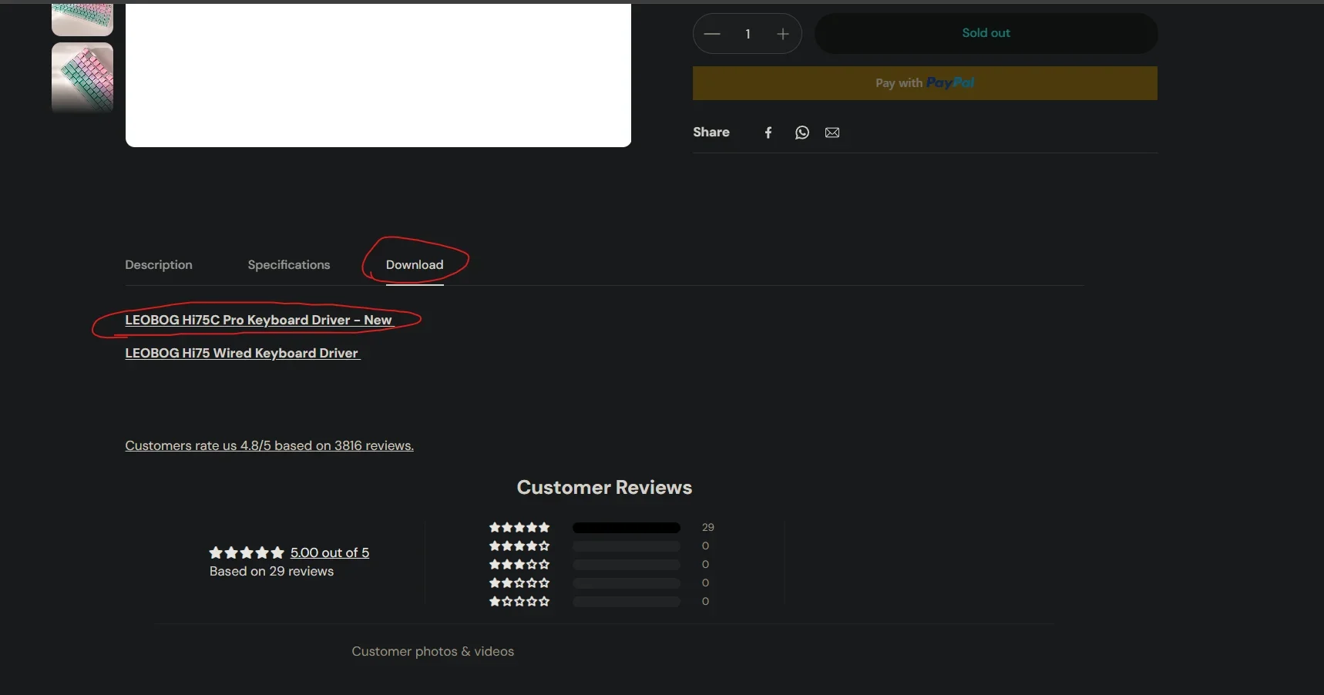Click the 29 count beside five stars
The image size is (1324, 695).
click(708, 528)
